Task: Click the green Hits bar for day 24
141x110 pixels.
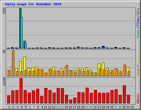Action: pos(102,47)
